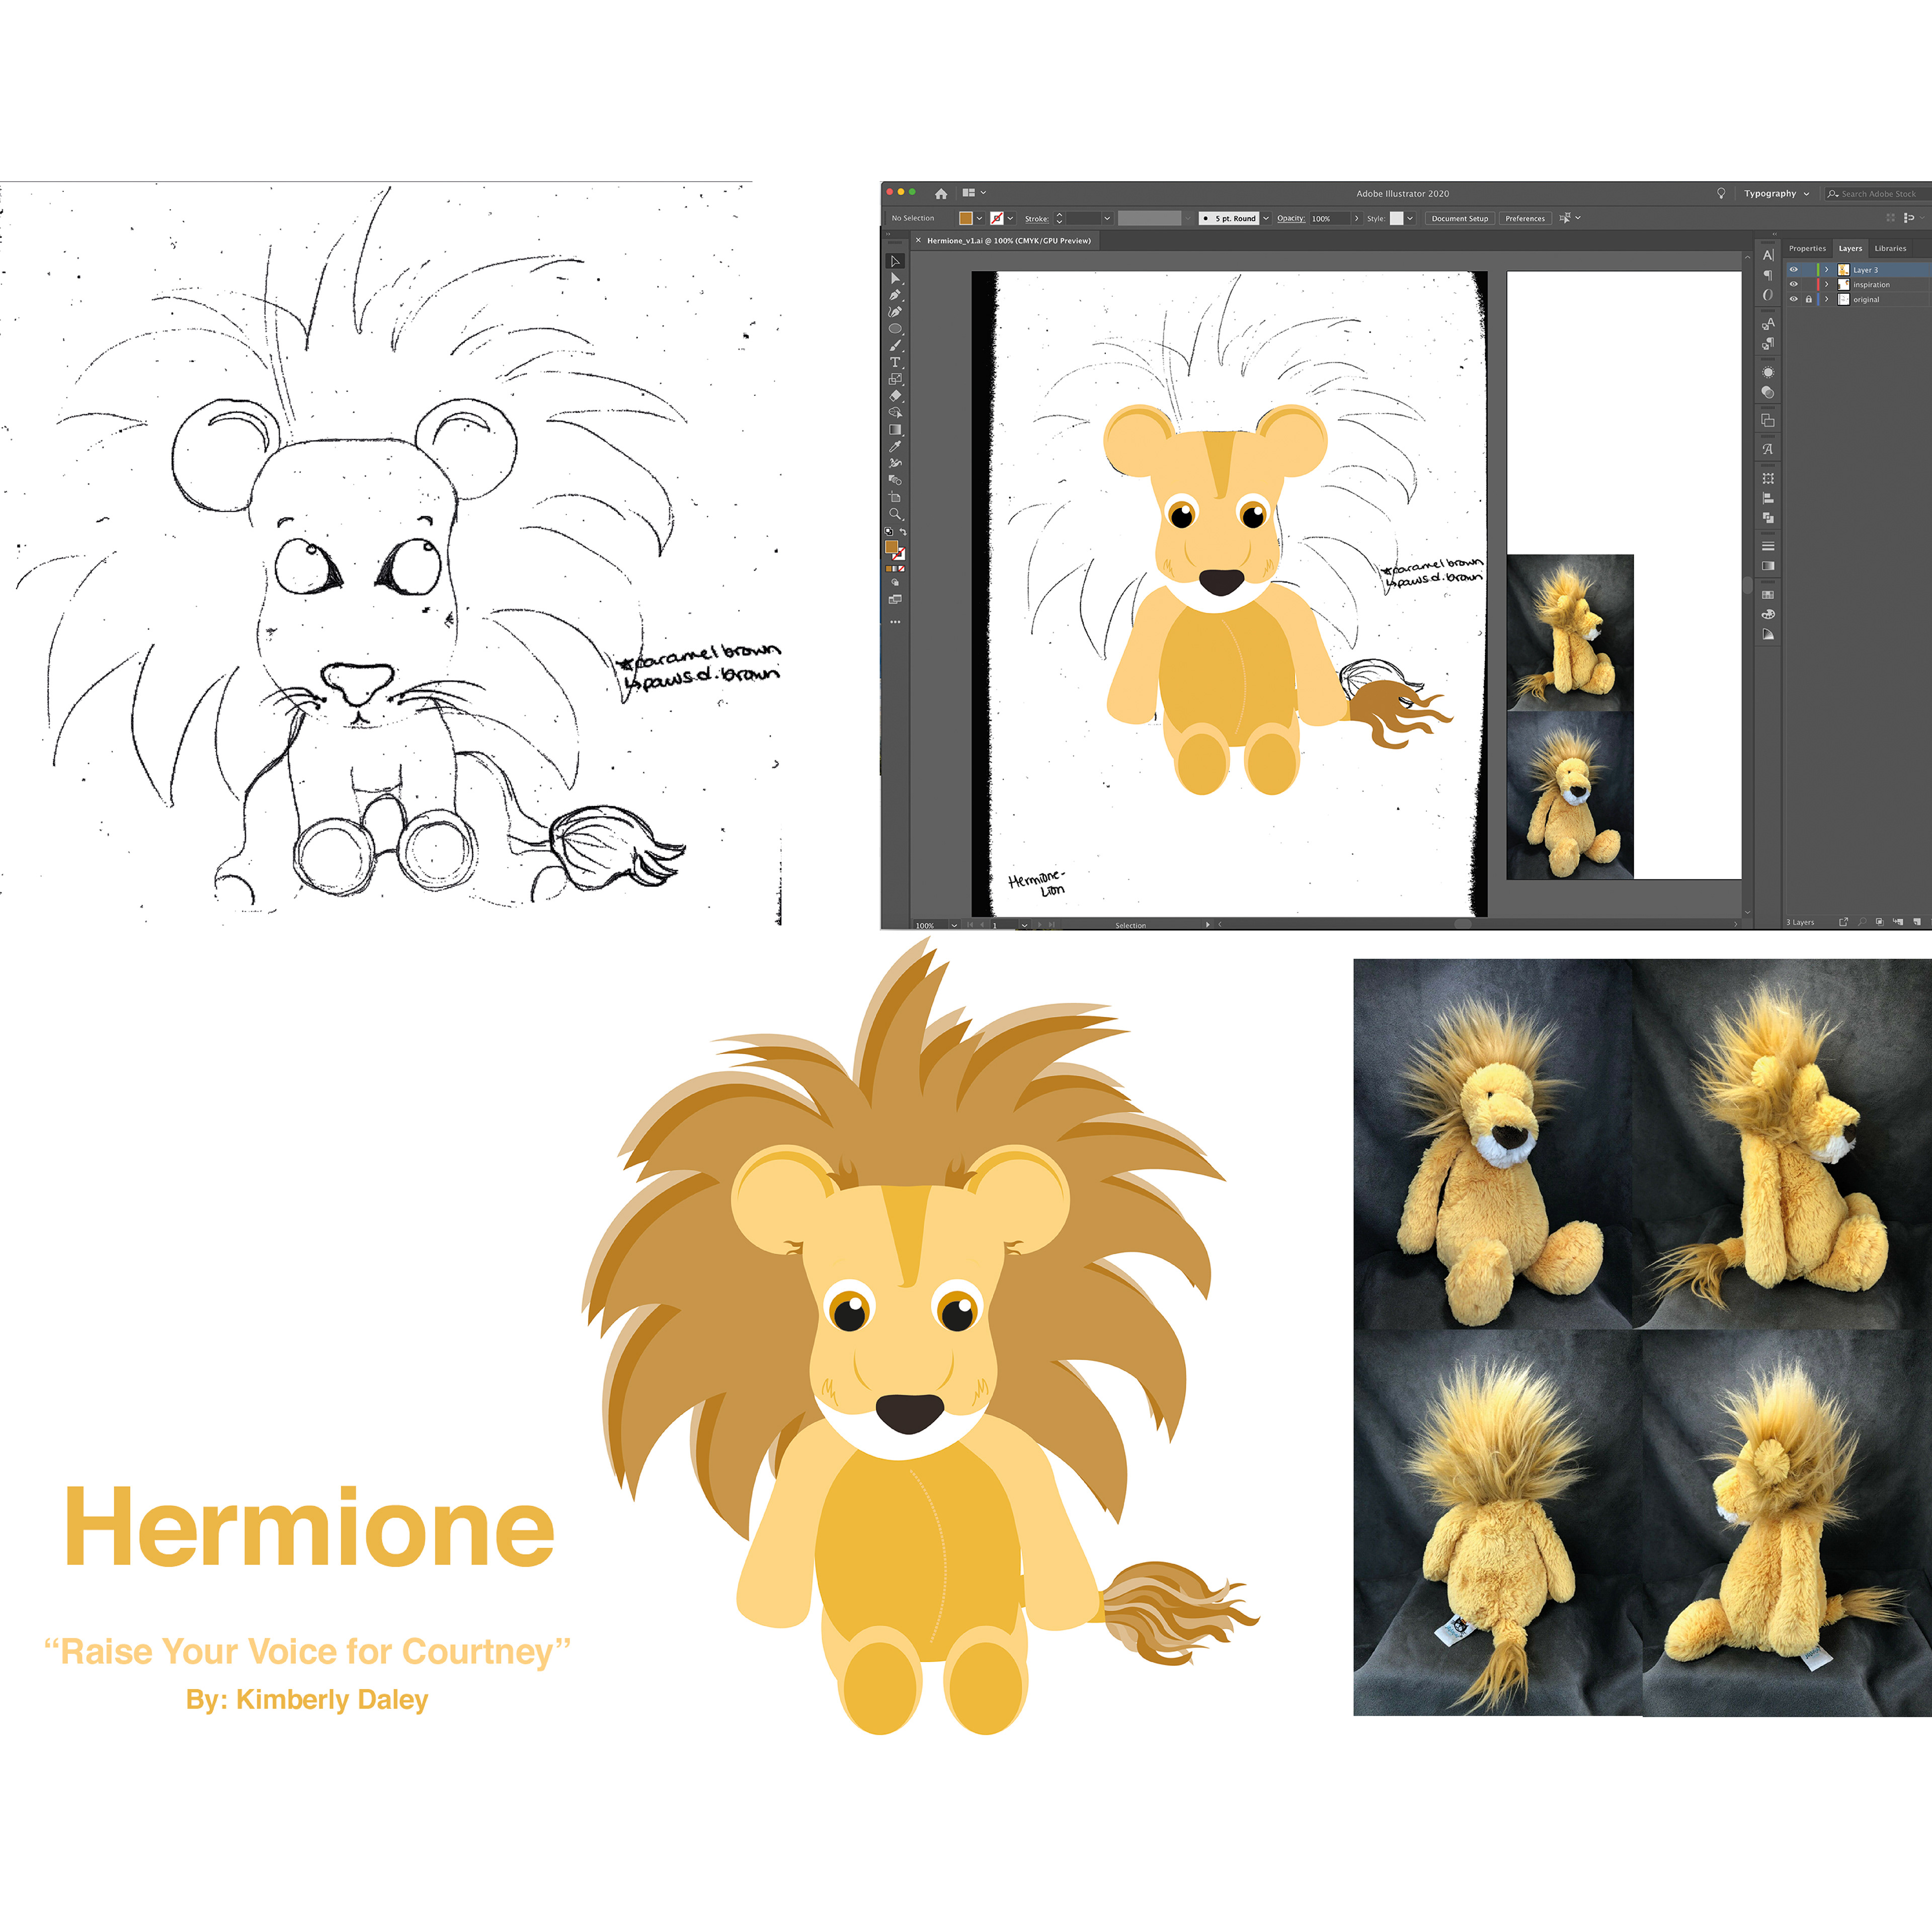The height and width of the screenshot is (1932, 1932).
Task: Select the Pen tool
Action: pos(895,295)
